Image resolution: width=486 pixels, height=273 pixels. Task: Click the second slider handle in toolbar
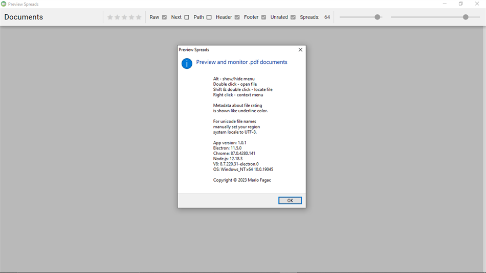[x=466, y=17]
